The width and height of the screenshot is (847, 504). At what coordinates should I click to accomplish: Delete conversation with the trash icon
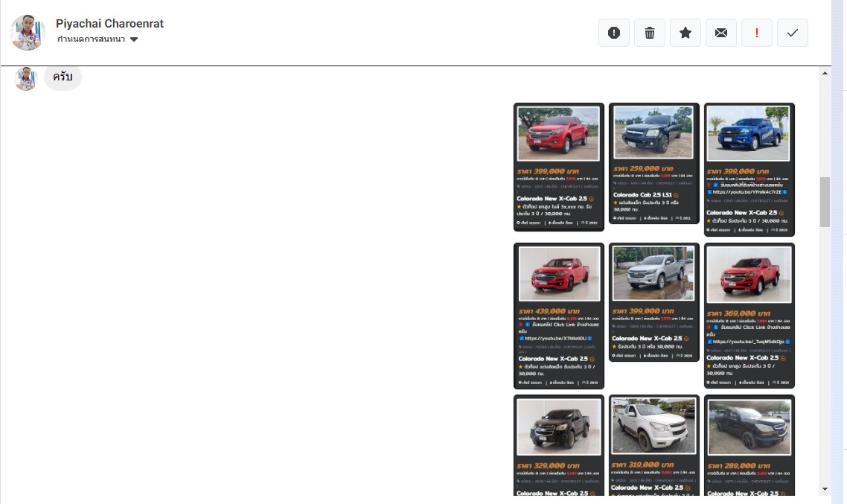pos(650,33)
